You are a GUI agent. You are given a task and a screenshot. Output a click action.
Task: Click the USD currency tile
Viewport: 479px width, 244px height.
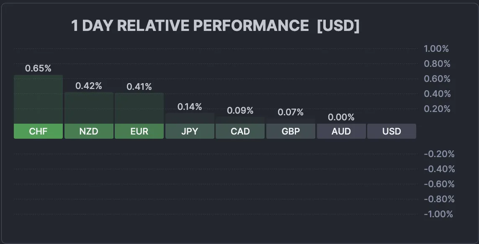coord(391,131)
